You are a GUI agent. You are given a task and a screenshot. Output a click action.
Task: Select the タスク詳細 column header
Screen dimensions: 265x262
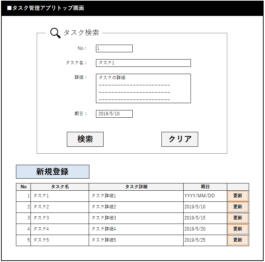(x=136, y=187)
